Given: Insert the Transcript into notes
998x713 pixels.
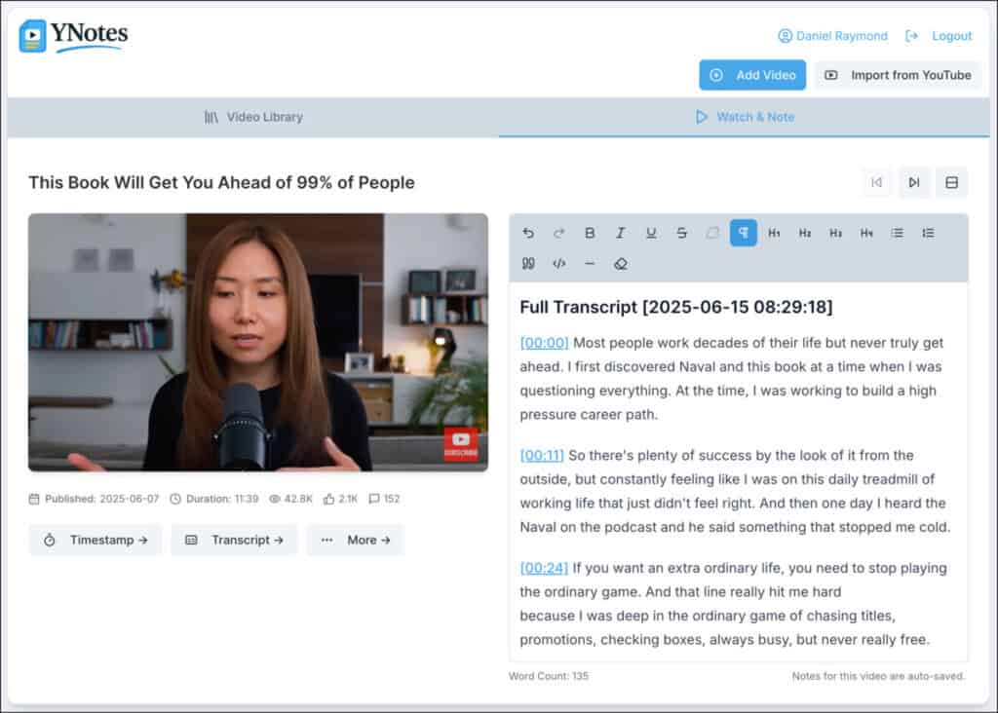Looking at the screenshot, I should (x=234, y=540).
